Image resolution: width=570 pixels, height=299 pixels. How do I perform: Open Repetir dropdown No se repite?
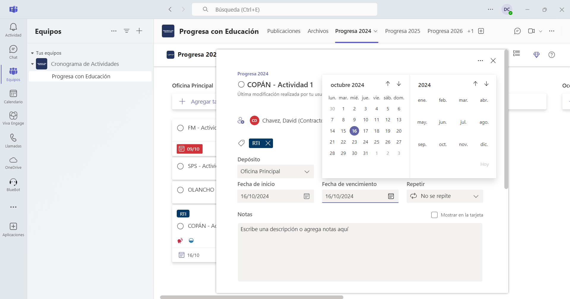pos(445,196)
